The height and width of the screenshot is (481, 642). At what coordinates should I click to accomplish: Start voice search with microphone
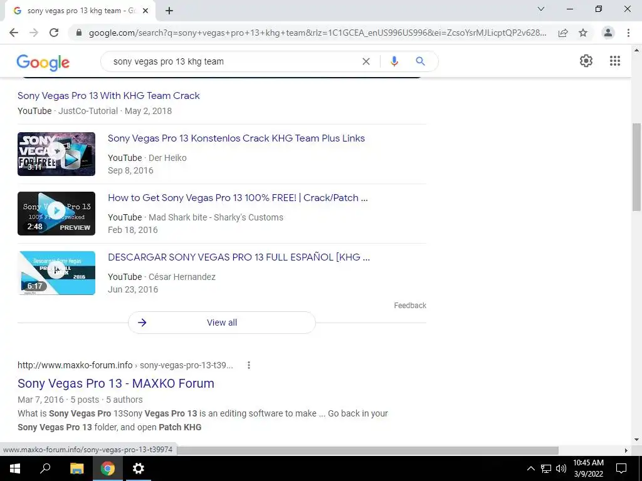[394, 61]
